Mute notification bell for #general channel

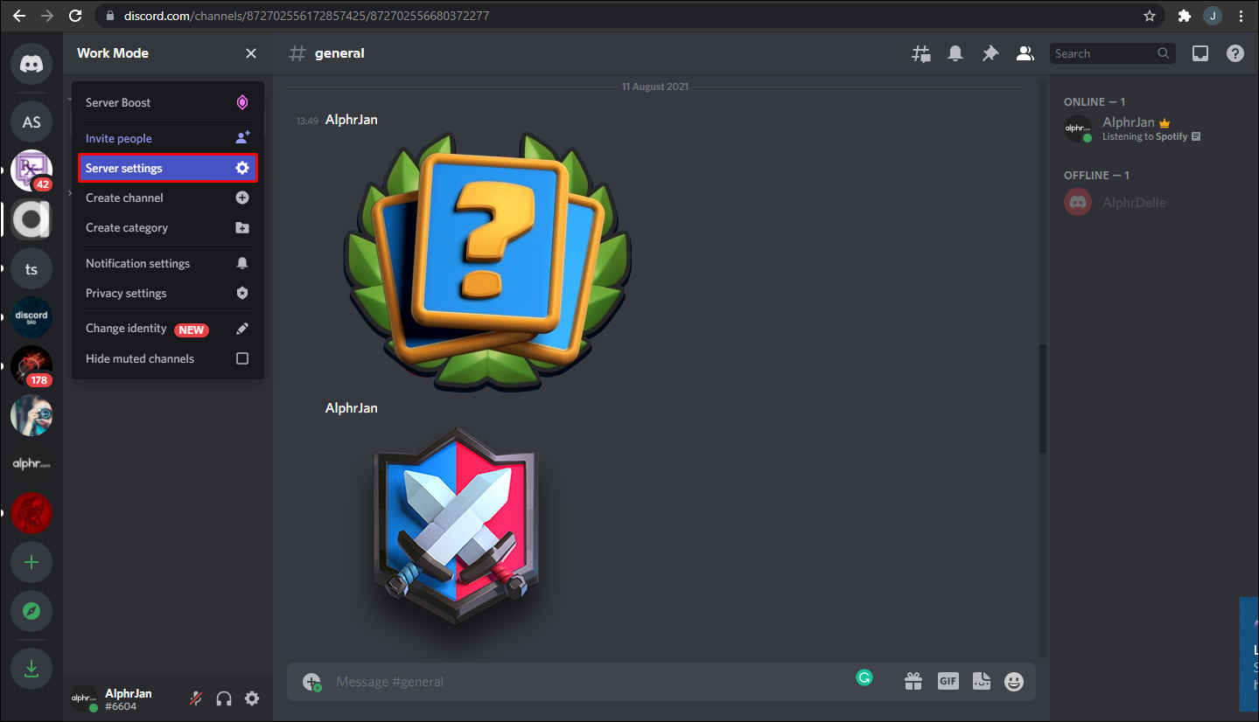point(955,53)
